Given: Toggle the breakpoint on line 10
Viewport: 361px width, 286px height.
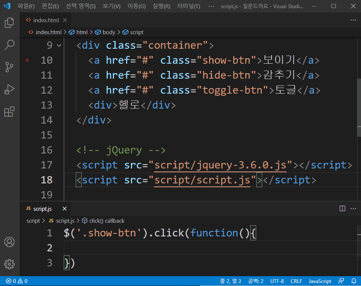Looking at the screenshot, I should pos(27,60).
